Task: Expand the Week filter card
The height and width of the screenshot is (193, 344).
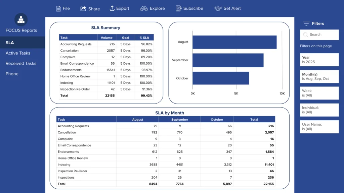Action: click(319, 93)
